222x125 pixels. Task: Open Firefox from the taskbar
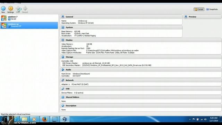pyautogui.click(x=45, y=119)
